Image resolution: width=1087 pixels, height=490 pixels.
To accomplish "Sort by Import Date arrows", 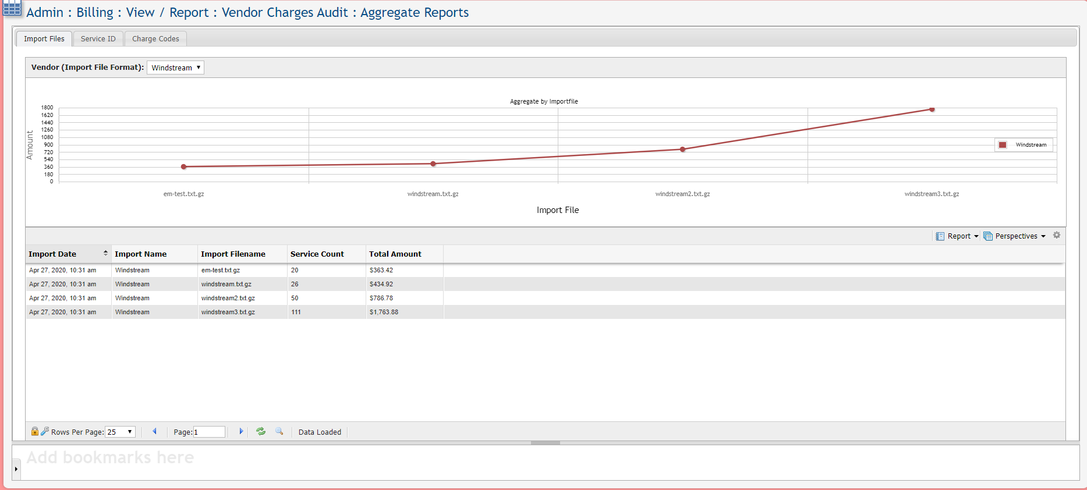I will pos(105,253).
